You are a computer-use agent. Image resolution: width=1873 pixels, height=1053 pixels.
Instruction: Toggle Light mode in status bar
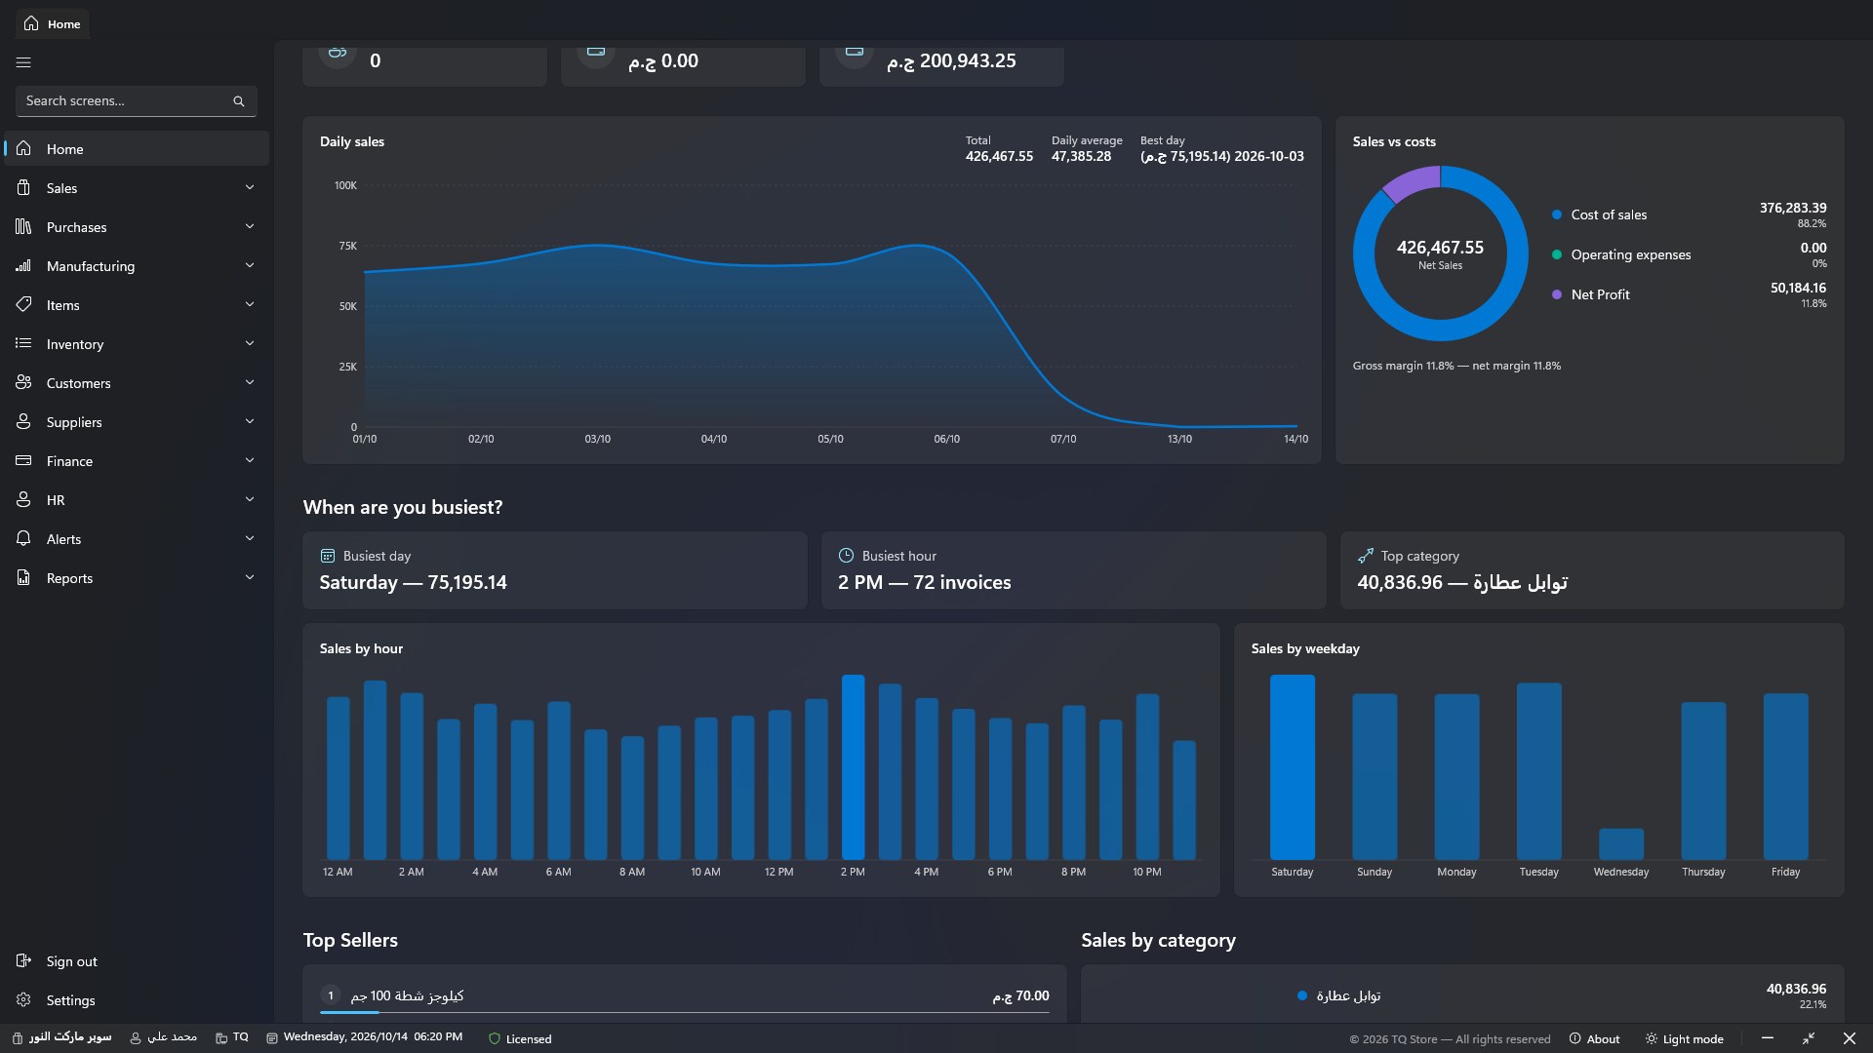(1685, 1039)
